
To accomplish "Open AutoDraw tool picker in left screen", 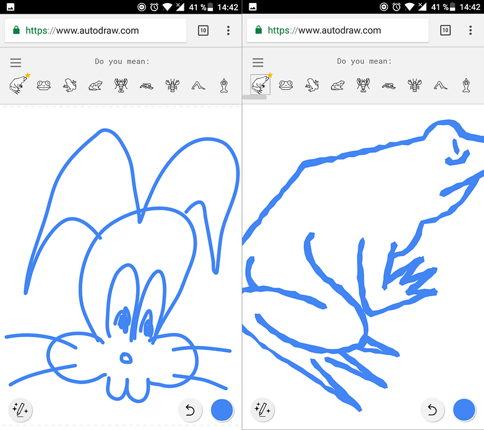I will [20, 410].
